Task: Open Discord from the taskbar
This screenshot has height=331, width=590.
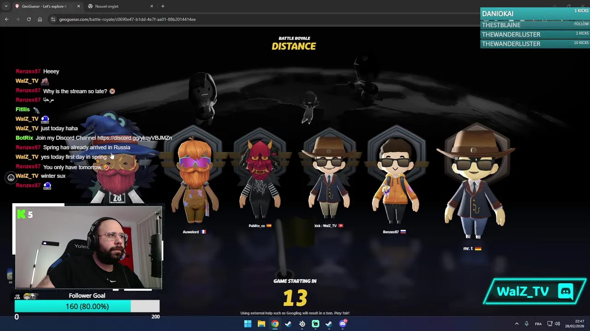Action: pyautogui.click(x=342, y=324)
